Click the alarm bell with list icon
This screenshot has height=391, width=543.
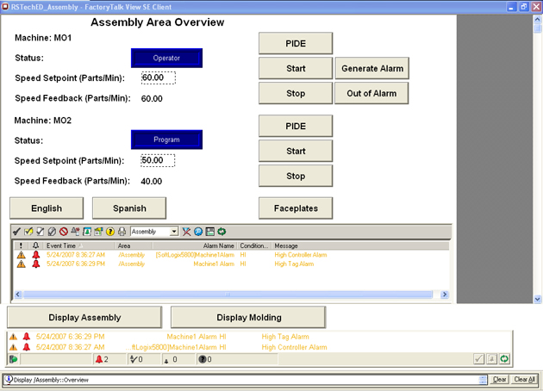coord(75,232)
